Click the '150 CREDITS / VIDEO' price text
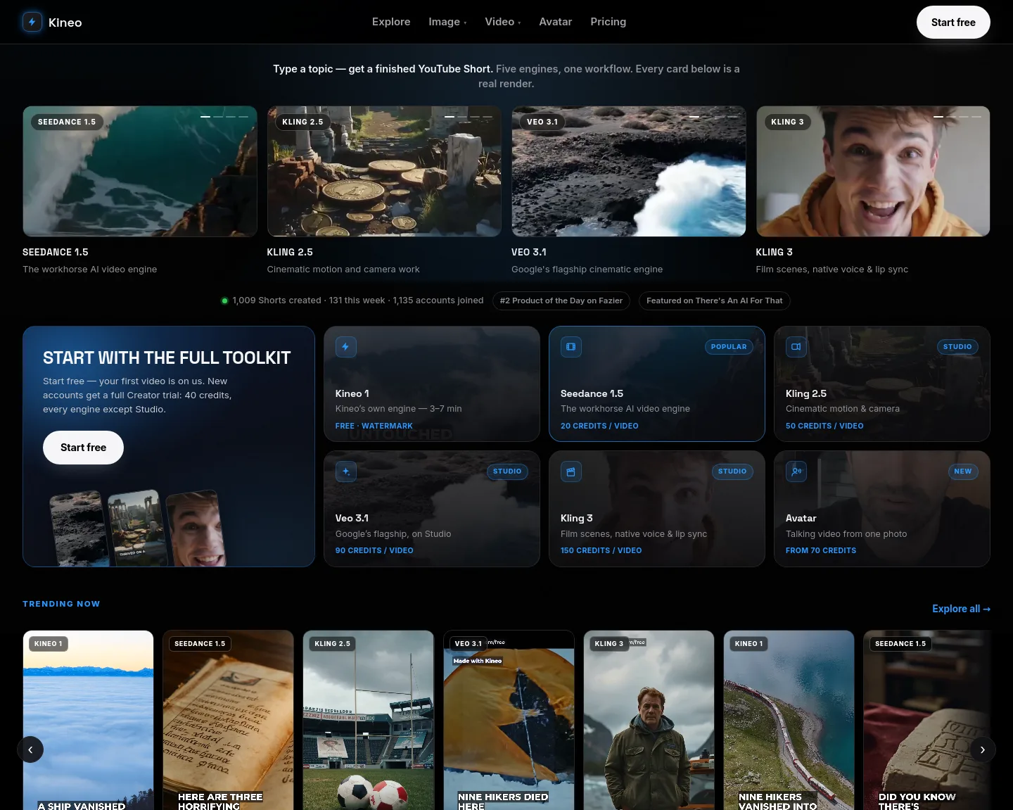The width and height of the screenshot is (1013, 810). point(601,550)
